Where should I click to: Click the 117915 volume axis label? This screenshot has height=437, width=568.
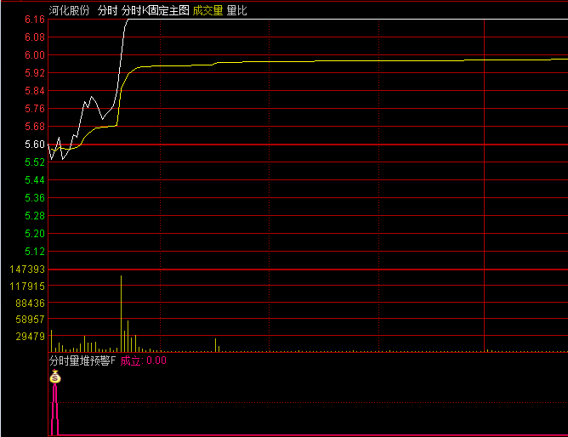click(x=27, y=287)
